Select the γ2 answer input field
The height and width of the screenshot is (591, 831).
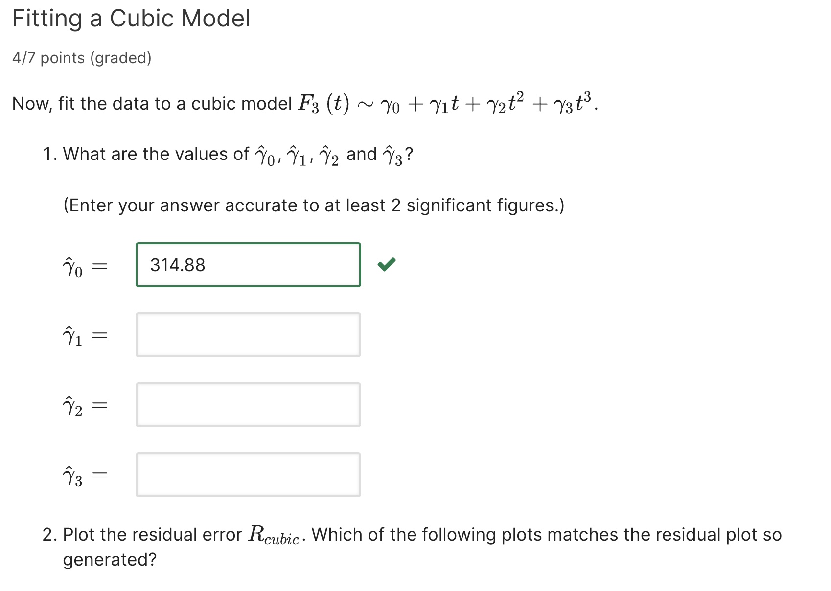click(248, 405)
